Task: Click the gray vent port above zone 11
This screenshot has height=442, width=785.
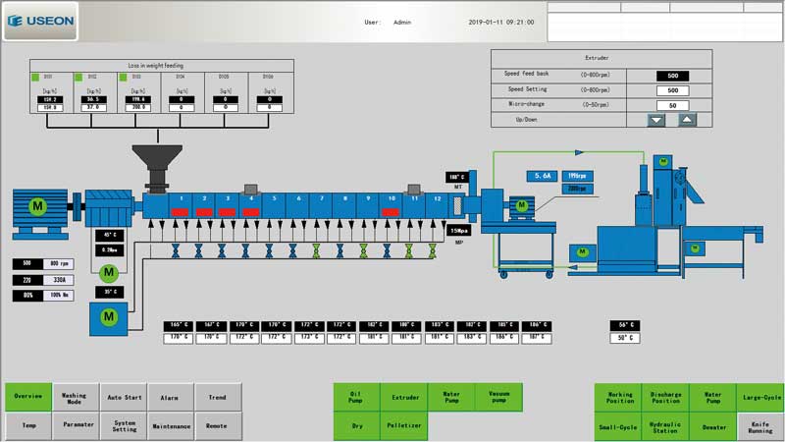Action: tap(414, 189)
